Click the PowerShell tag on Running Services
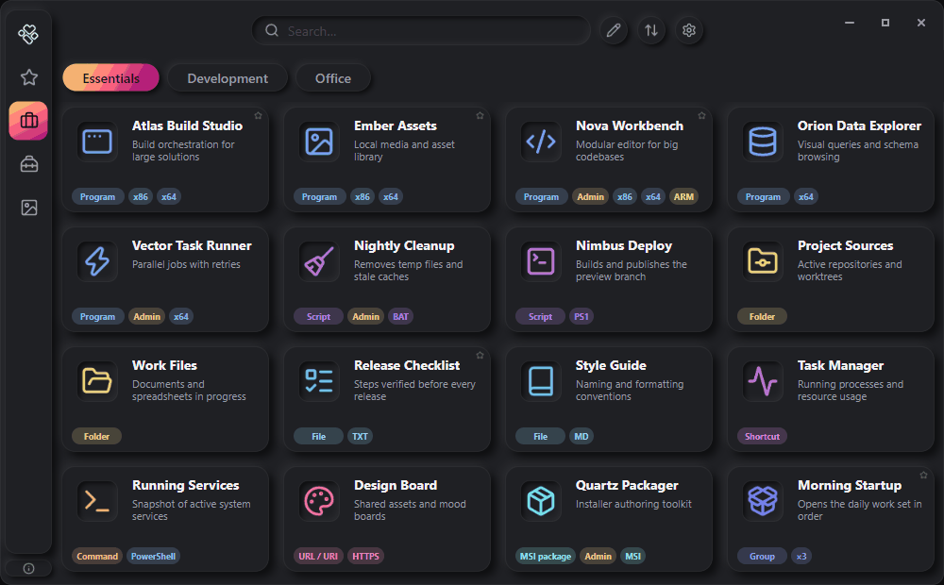The image size is (944, 585). point(153,556)
